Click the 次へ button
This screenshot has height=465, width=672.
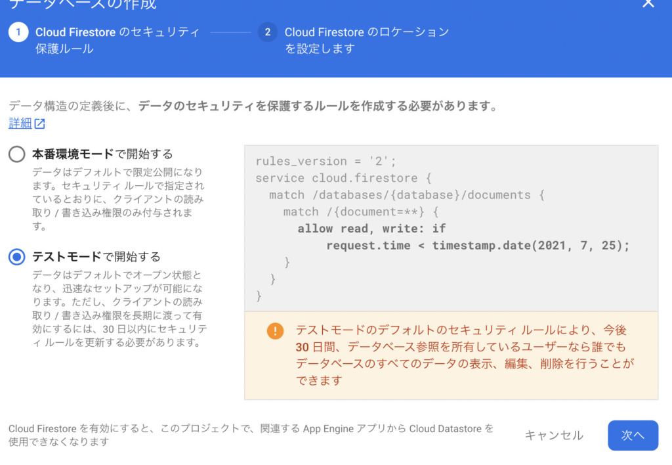coord(633,435)
